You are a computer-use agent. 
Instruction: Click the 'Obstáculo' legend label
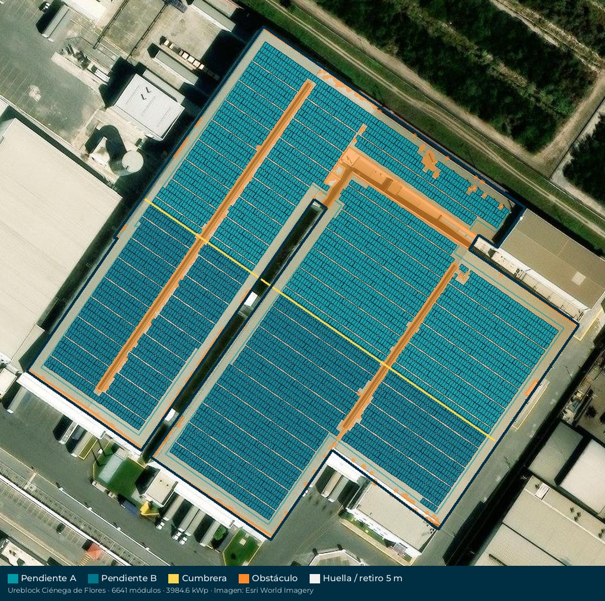274,578
